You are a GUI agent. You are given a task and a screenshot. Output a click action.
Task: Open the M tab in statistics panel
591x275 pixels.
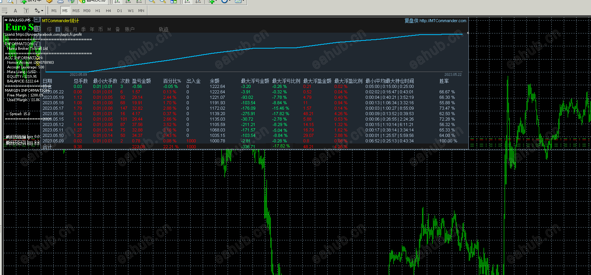pyautogui.click(x=109, y=29)
